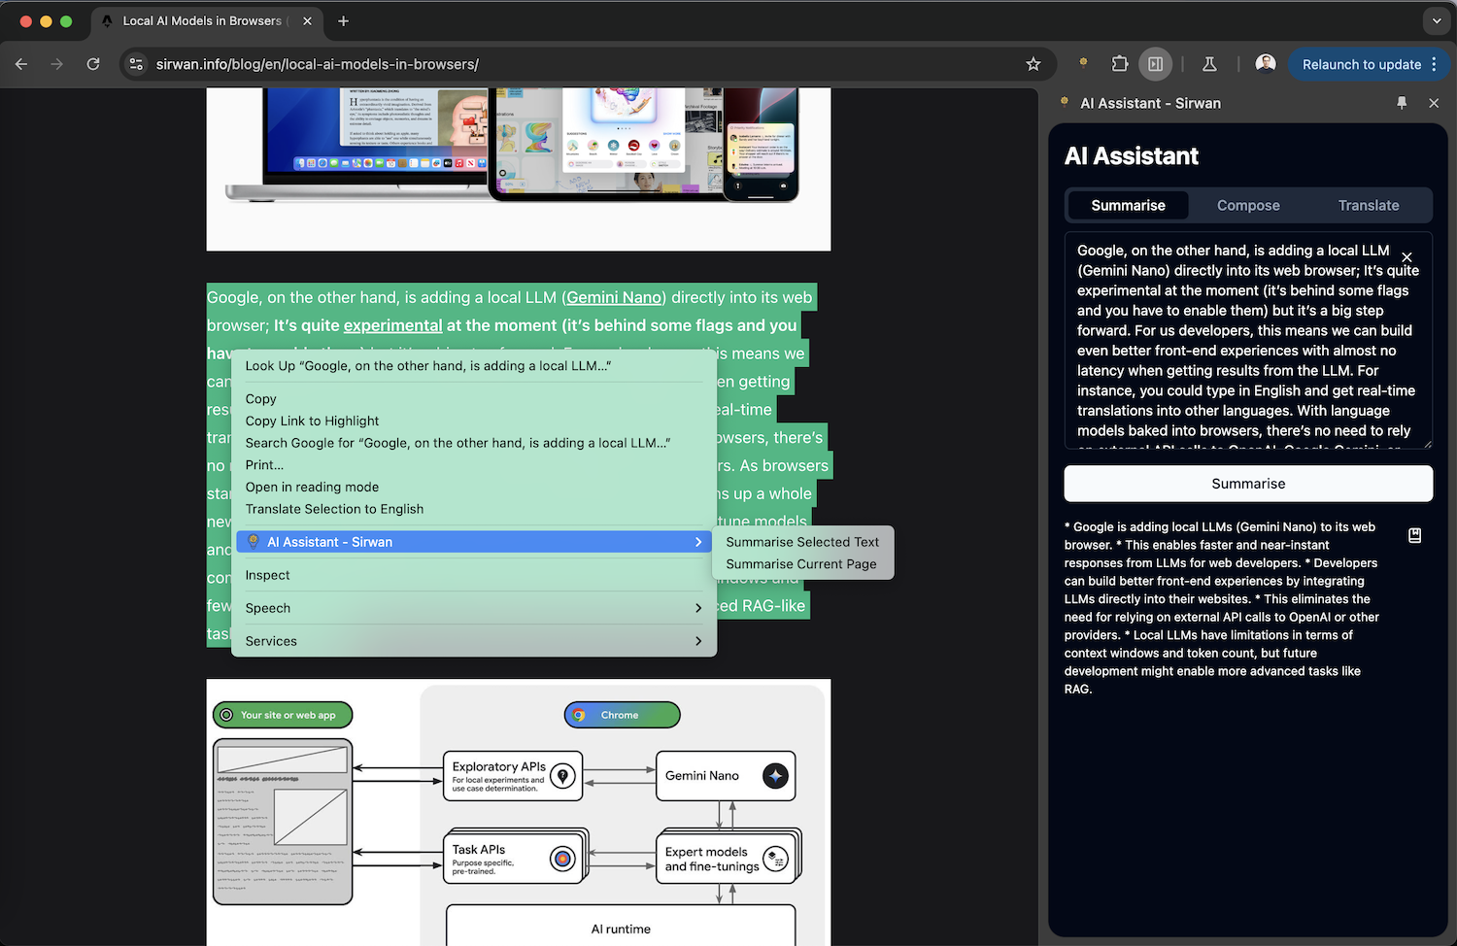Image resolution: width=1457 pixels, height=946 pixels.
Task: Select Print... from context menu
Action: click(474, 465)
